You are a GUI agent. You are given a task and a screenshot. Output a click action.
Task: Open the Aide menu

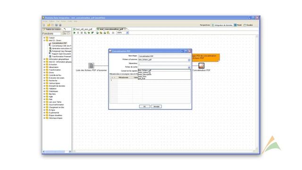coord(75,21)
